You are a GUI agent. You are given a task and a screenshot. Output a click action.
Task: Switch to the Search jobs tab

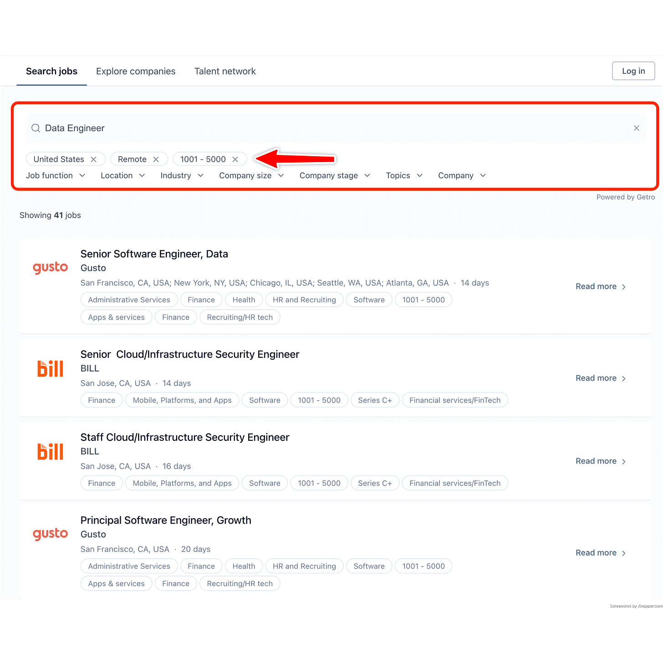51,71
